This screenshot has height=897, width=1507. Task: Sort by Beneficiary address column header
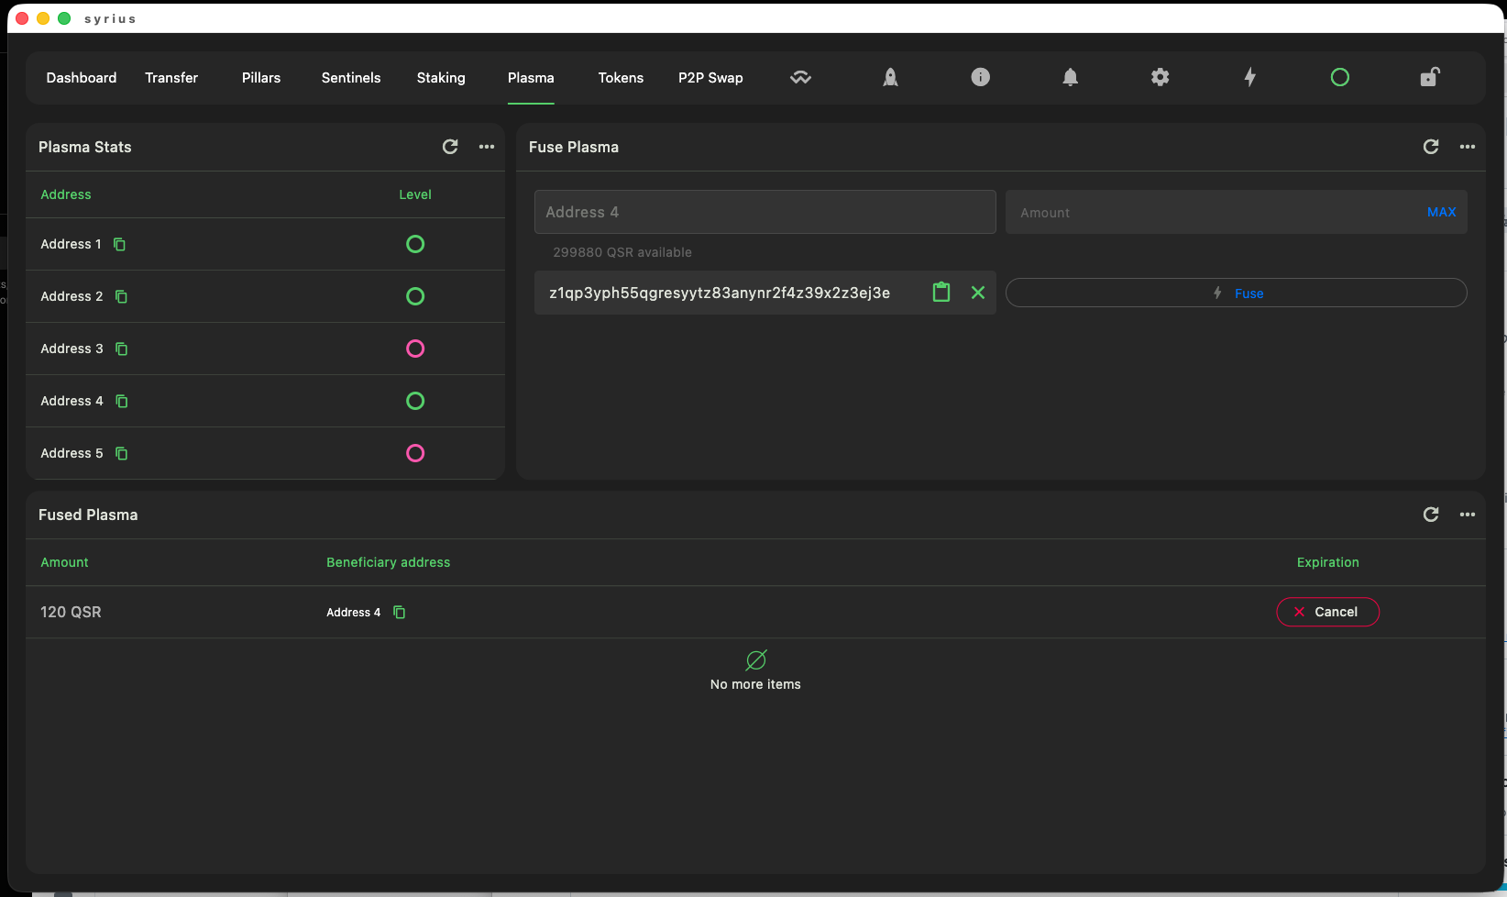(x=389, y=562)
